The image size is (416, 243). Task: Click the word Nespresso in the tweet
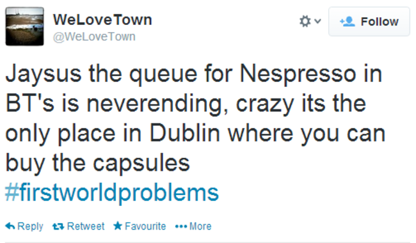[298, 74]
